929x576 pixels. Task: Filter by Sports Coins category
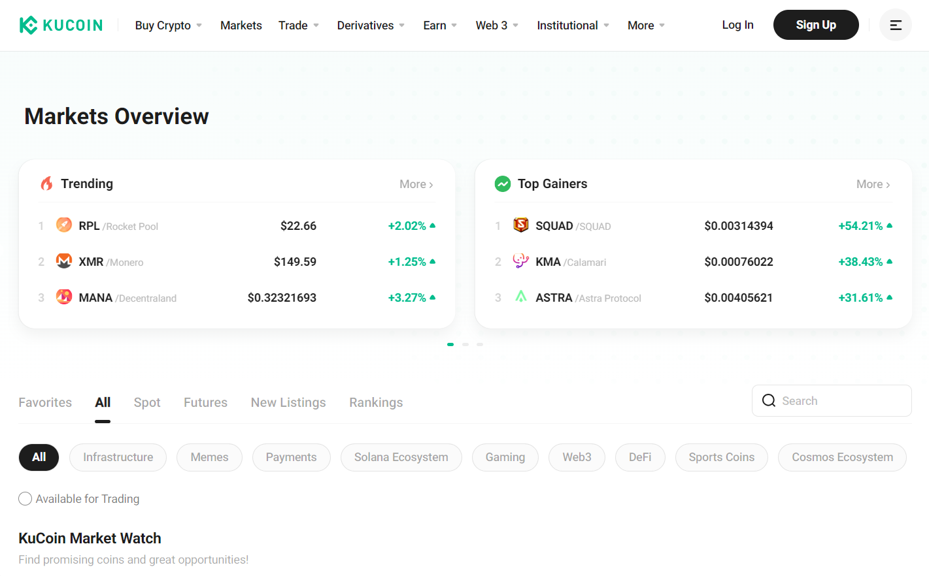(722, 457)
